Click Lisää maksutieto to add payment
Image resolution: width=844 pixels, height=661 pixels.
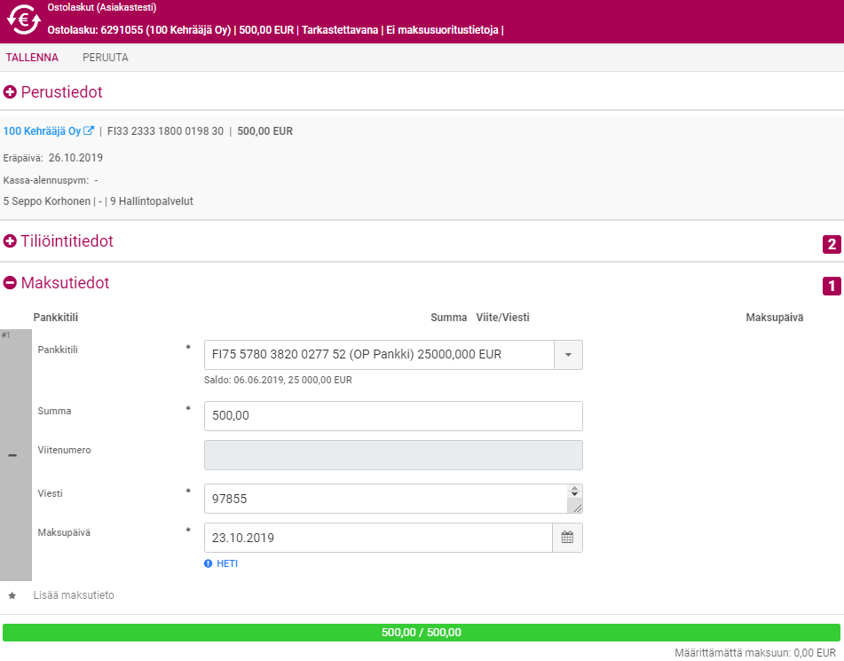(74, 595)
